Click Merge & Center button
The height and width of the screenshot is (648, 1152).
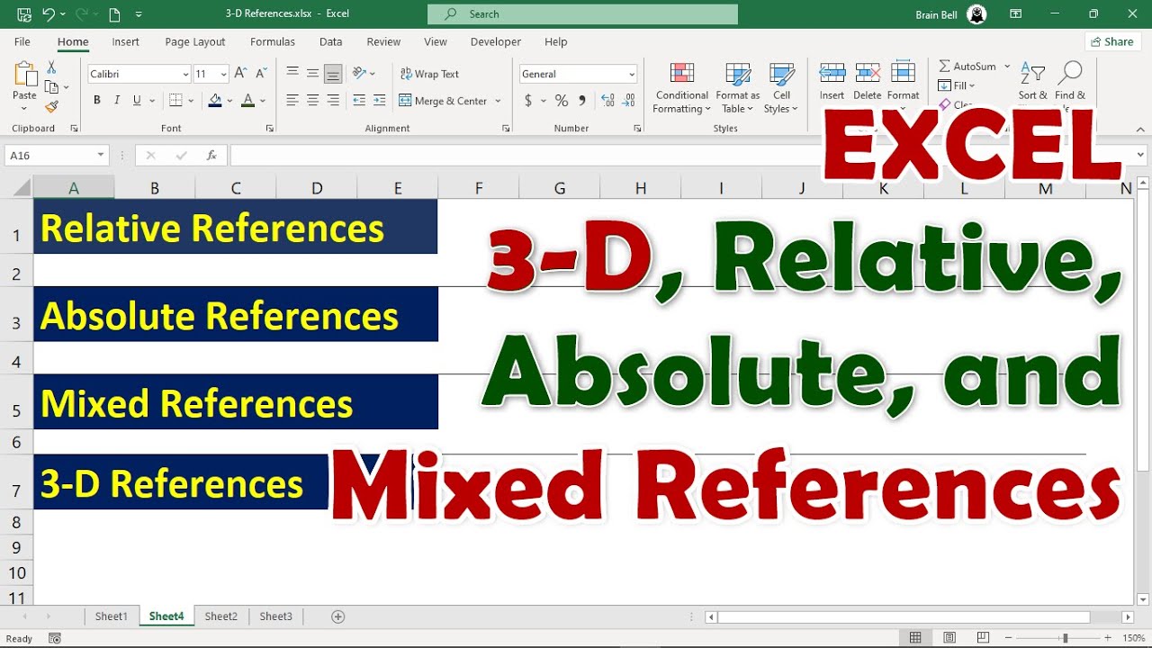[x=444, y=101]
